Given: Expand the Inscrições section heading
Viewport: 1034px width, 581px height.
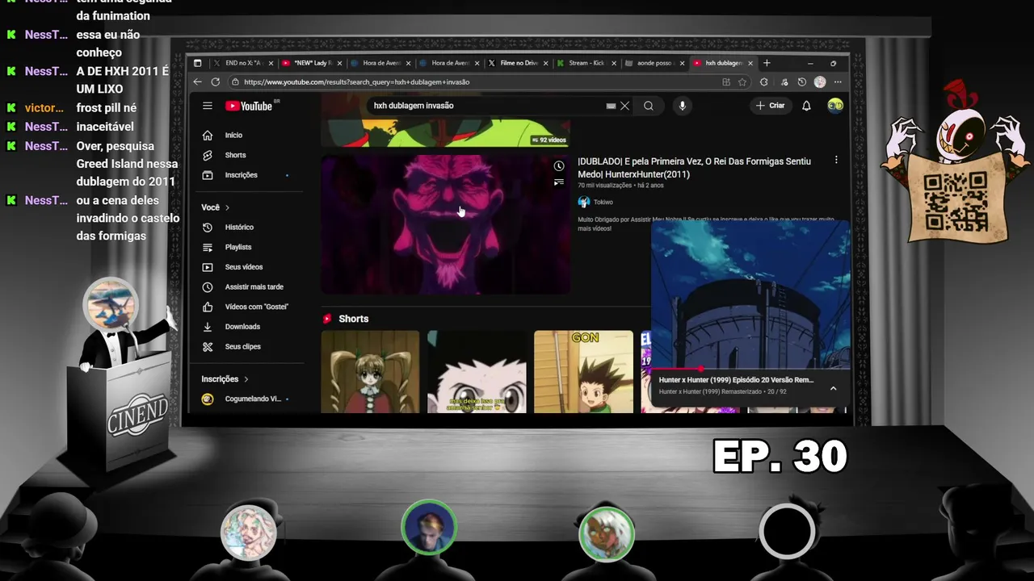Looking at the screenshot, I should click(225, 379).
